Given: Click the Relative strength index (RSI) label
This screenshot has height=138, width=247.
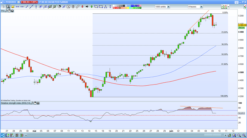Looking at the screenshot, I should 16,103.
